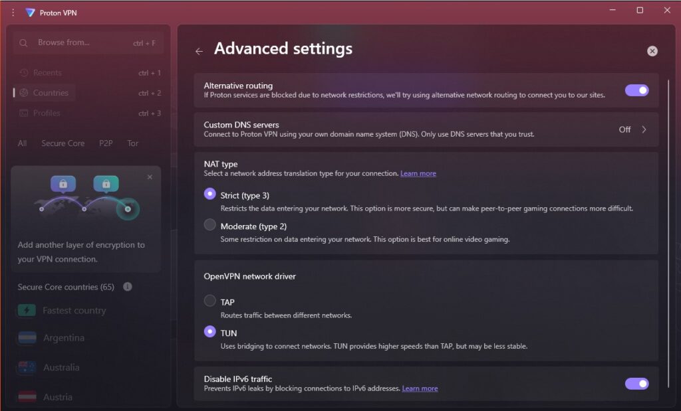Switch to the Secure Core tab
This screenshot has width=681, height=411.
[63, 143]
